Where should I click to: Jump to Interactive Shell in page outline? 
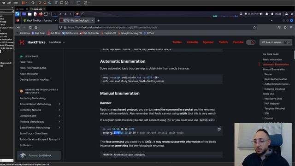coord(273,99)
